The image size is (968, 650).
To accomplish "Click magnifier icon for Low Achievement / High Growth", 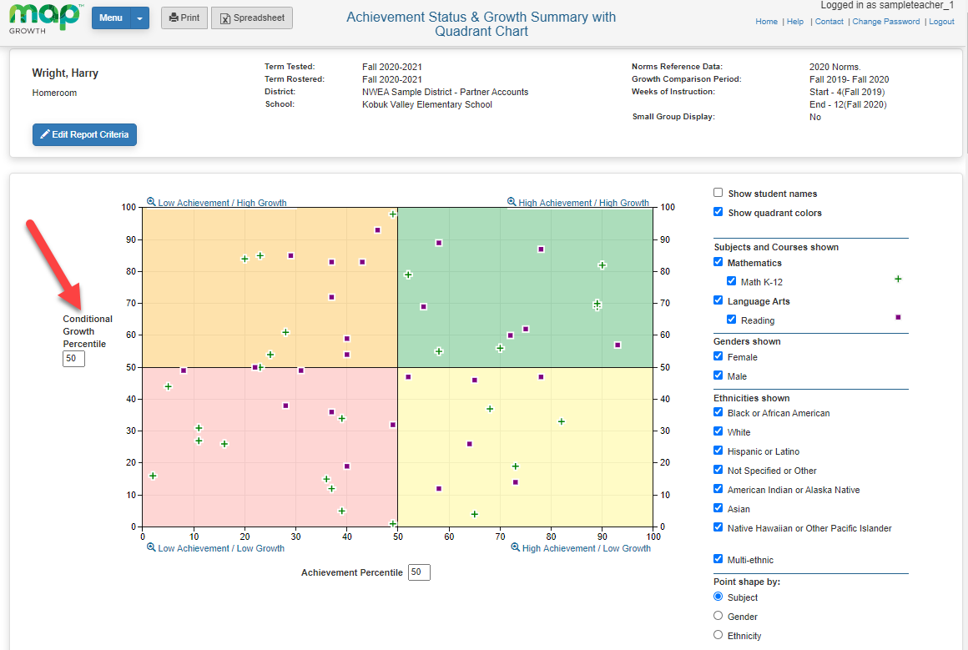I will (x=151, y=202).
